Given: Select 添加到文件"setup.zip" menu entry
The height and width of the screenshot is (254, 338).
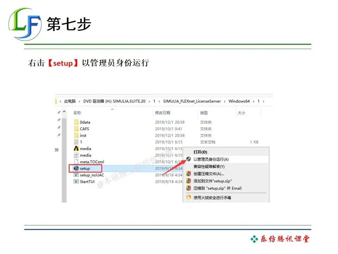Looking at the screenshot, I should point(213,181).
